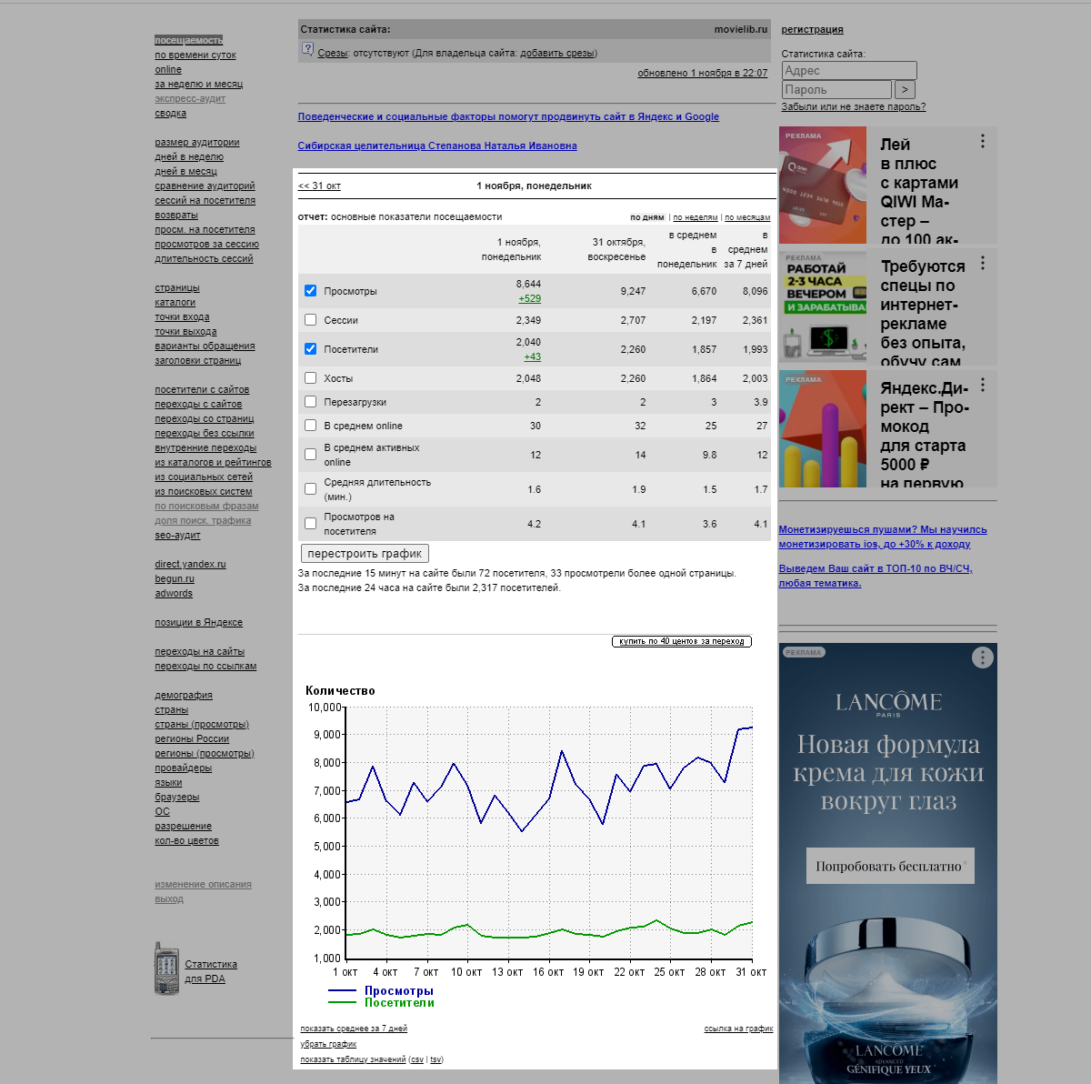Screen dimensions: 1091x1084
Task: Open three-dot menu on the Яндекс.Директ ad
Action: click(983, 385)
